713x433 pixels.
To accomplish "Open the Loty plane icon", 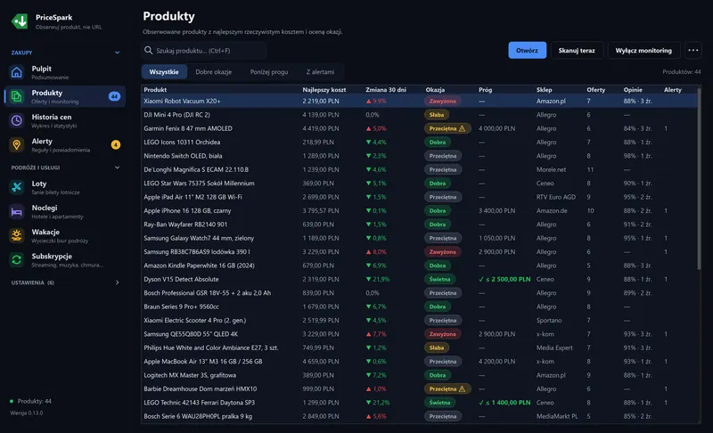I will coord(16,187).
